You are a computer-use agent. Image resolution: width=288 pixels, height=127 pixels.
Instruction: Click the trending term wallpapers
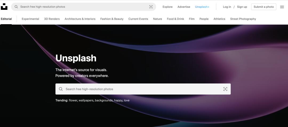[x=86, y=100]
